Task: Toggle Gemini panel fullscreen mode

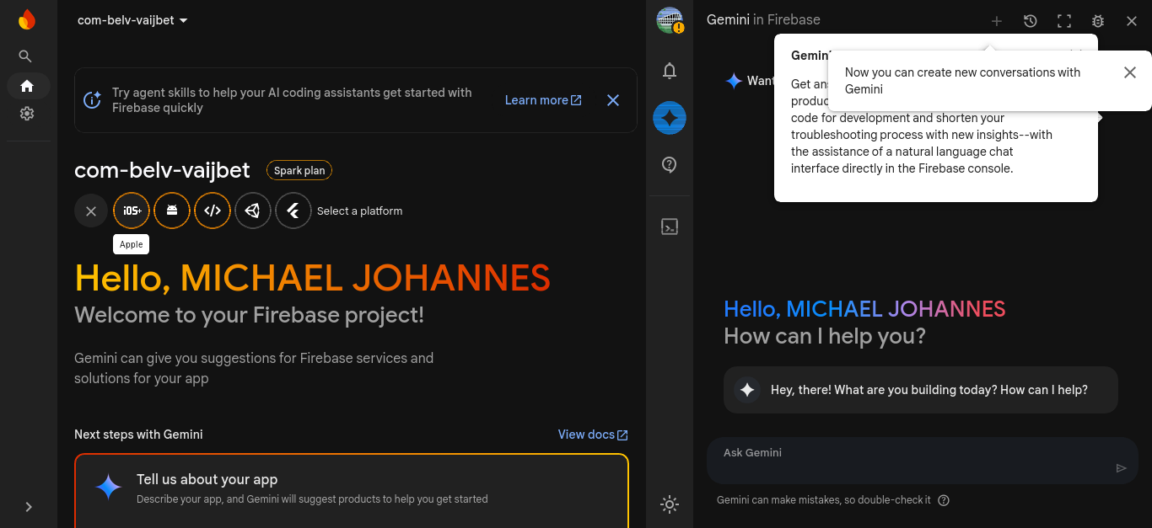Action: pyautogui.click(x=1064, y=21)
